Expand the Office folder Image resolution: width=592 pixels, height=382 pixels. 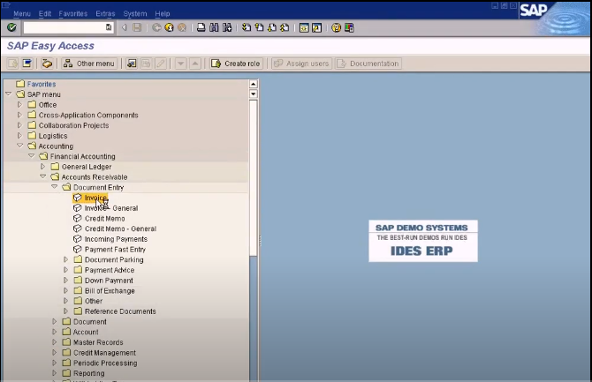tap(19, 104)
